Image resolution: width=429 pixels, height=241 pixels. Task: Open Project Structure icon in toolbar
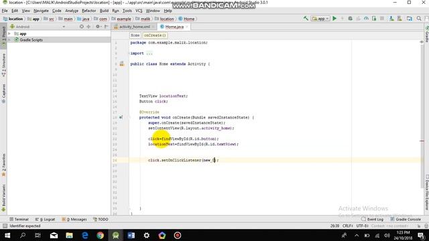coord(410,19)
